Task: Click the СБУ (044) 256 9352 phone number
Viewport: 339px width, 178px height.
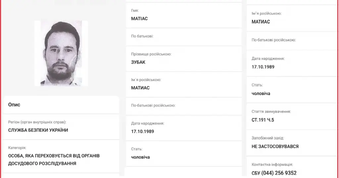Action: coord(274,173)
